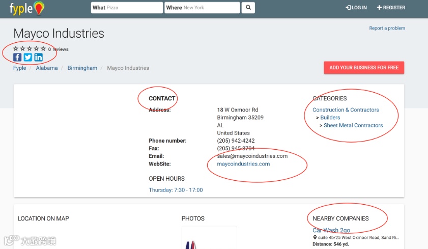
Task: Click the phone number (205) 942-4242
Action: 236,141
